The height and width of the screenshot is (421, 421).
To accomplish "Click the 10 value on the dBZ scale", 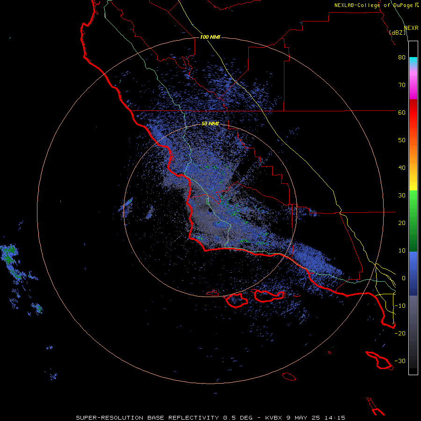I will tap(402, 251).
